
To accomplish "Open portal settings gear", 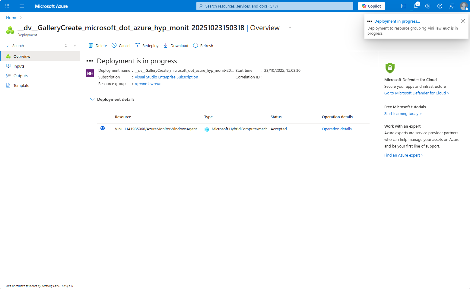I will click(x=428, y=6).
